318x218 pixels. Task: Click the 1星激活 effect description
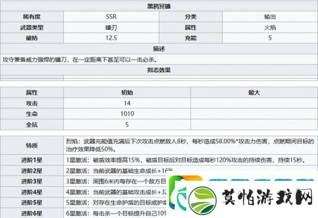[186, 160]
